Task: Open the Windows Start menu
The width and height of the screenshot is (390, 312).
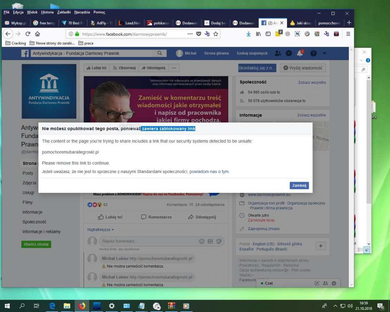Action: pos(7,306)
